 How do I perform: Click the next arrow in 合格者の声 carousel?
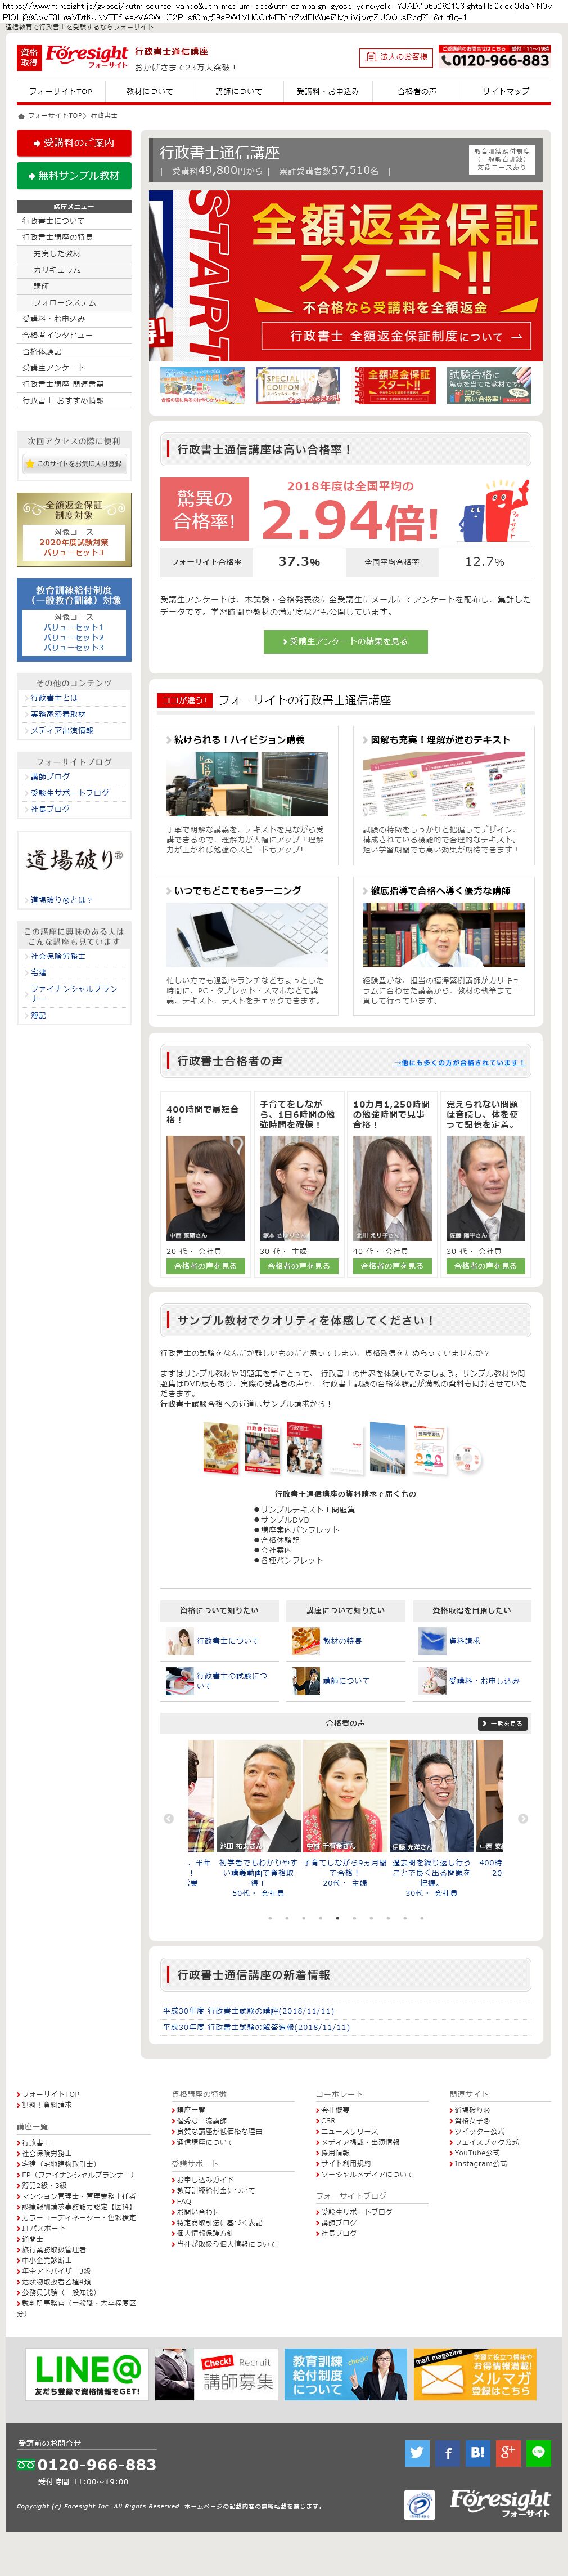523,1818
